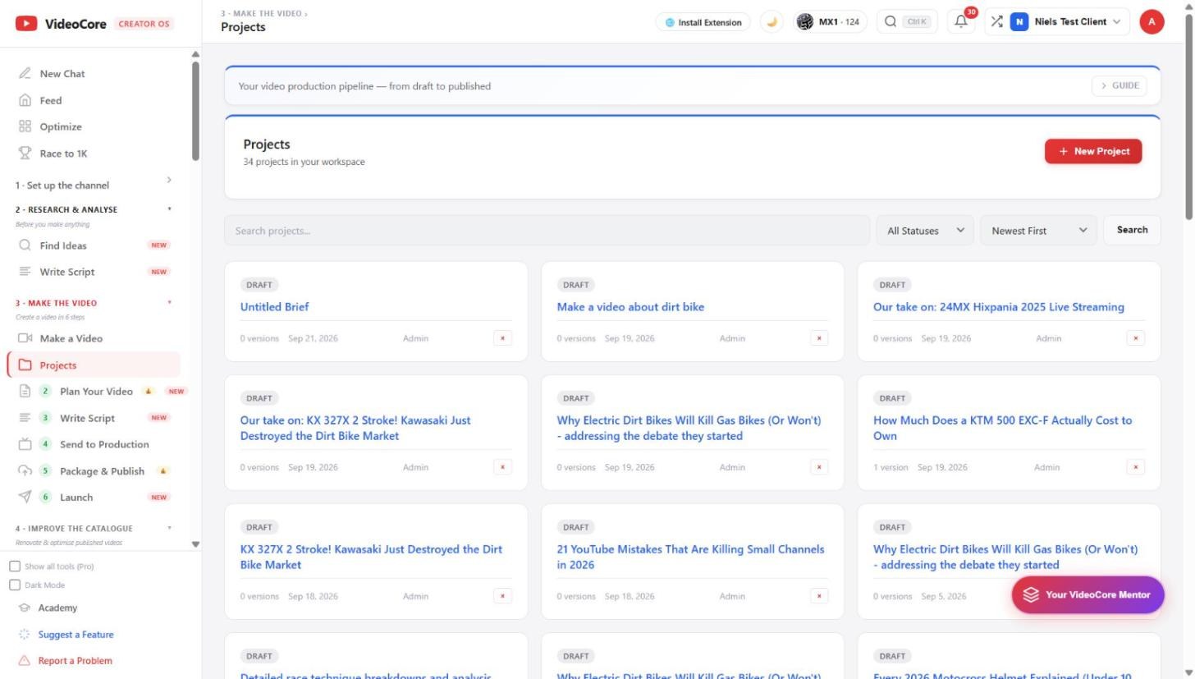Collapse Make the Video section
The width and height of the screenshot is (1195, 679).
[169, 303]
